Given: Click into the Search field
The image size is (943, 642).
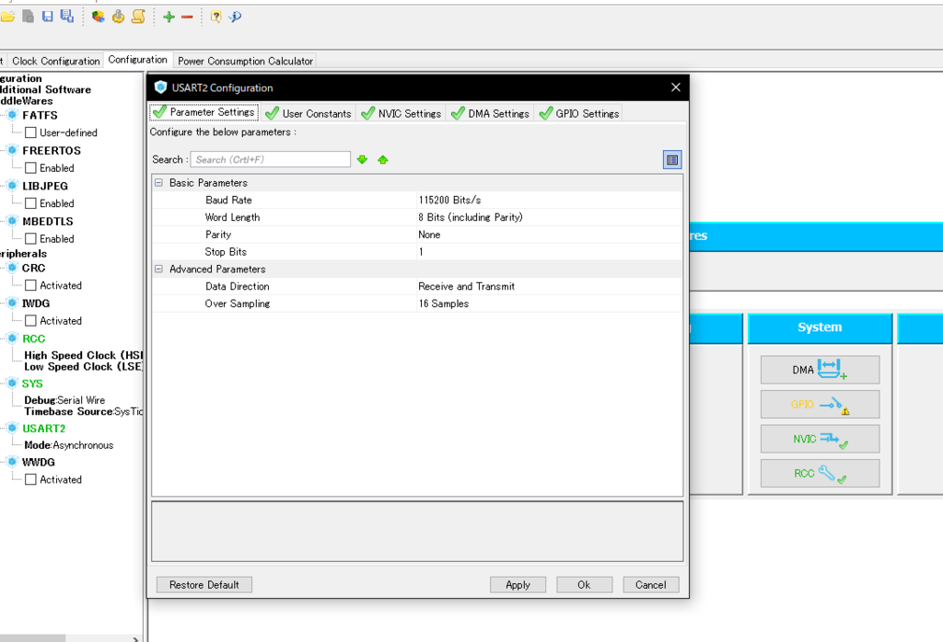Looking at the screenshot, I should [271, 160].
